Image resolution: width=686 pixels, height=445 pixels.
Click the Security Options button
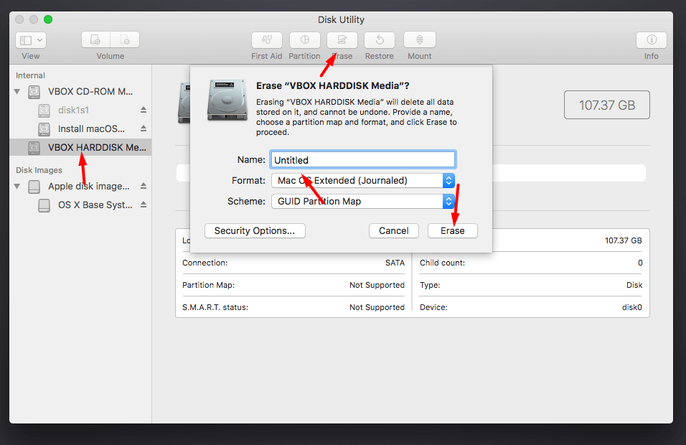coord(255,230)
